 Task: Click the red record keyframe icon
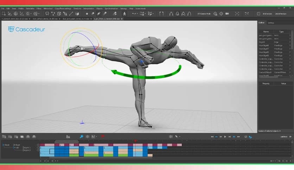coord(103,136)
